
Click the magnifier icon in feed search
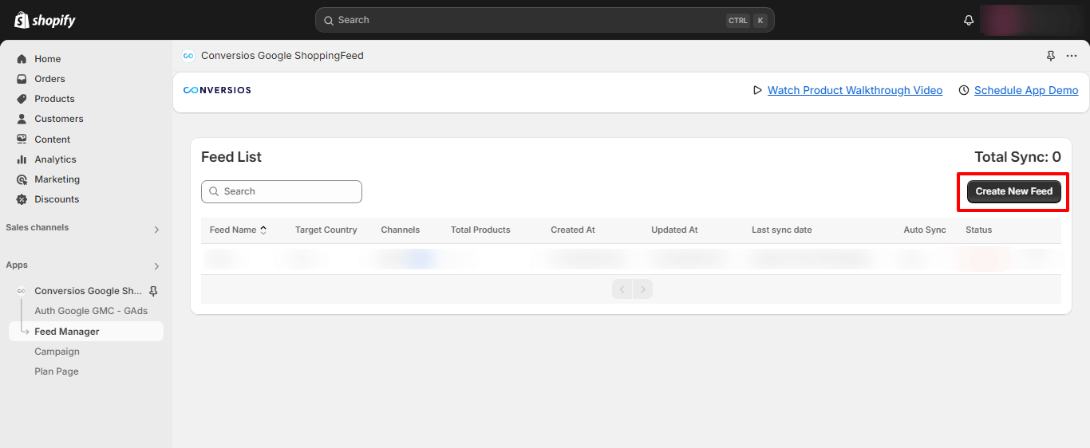point(214,191)
